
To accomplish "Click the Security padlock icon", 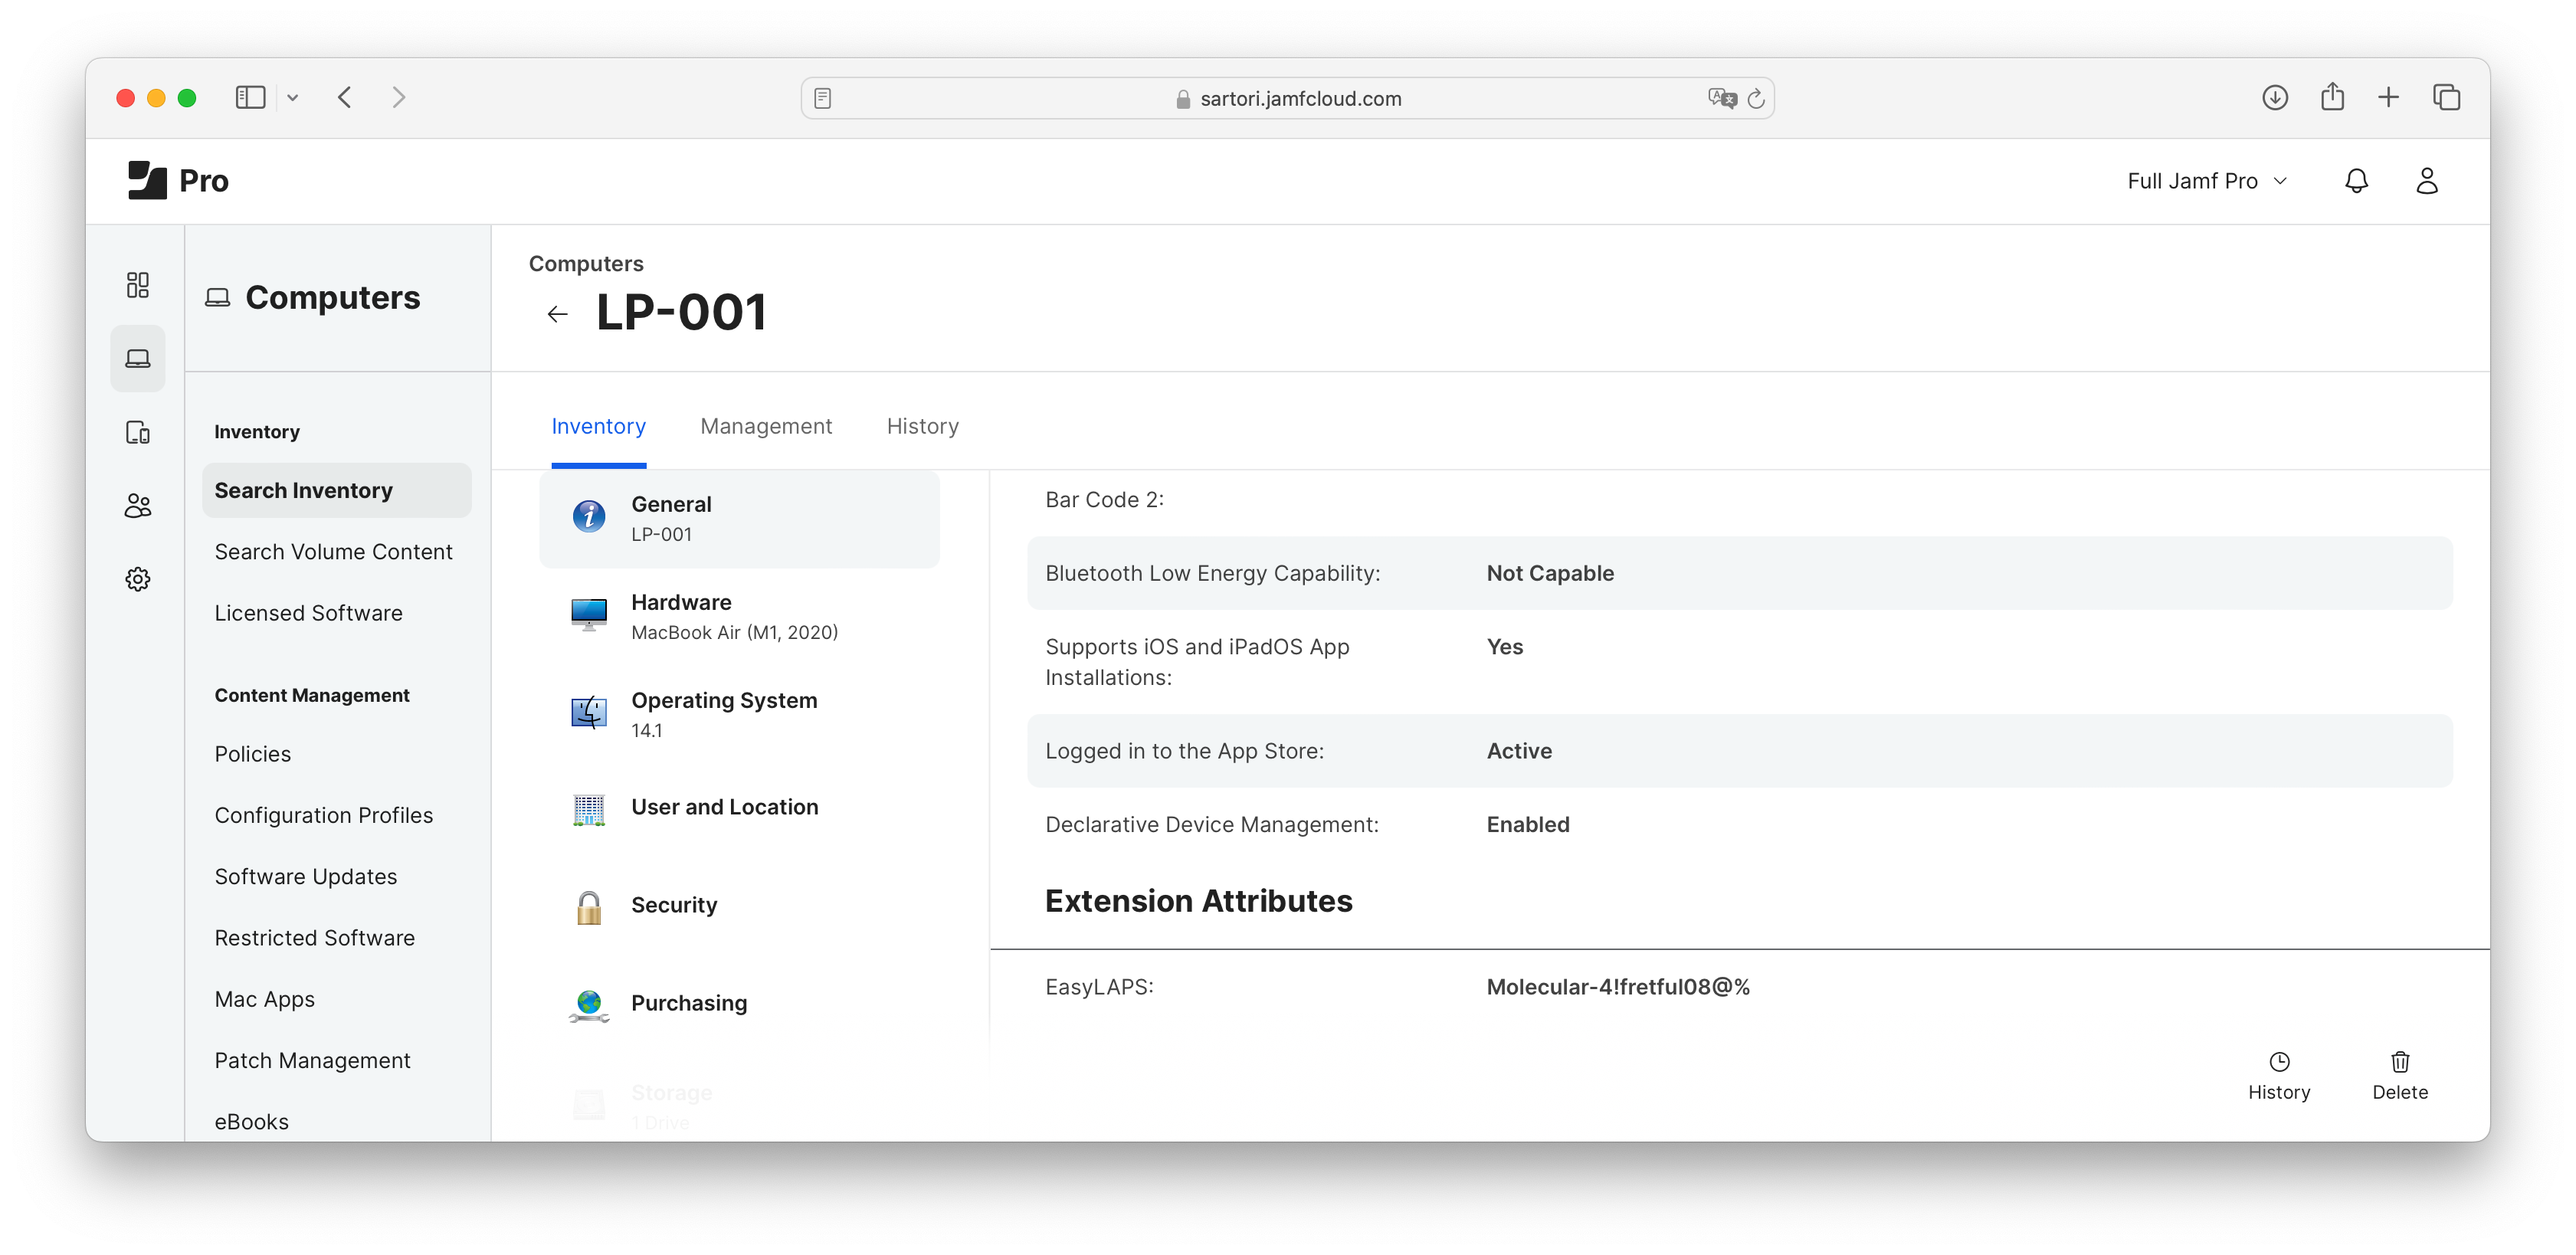I will coord(588,907).
